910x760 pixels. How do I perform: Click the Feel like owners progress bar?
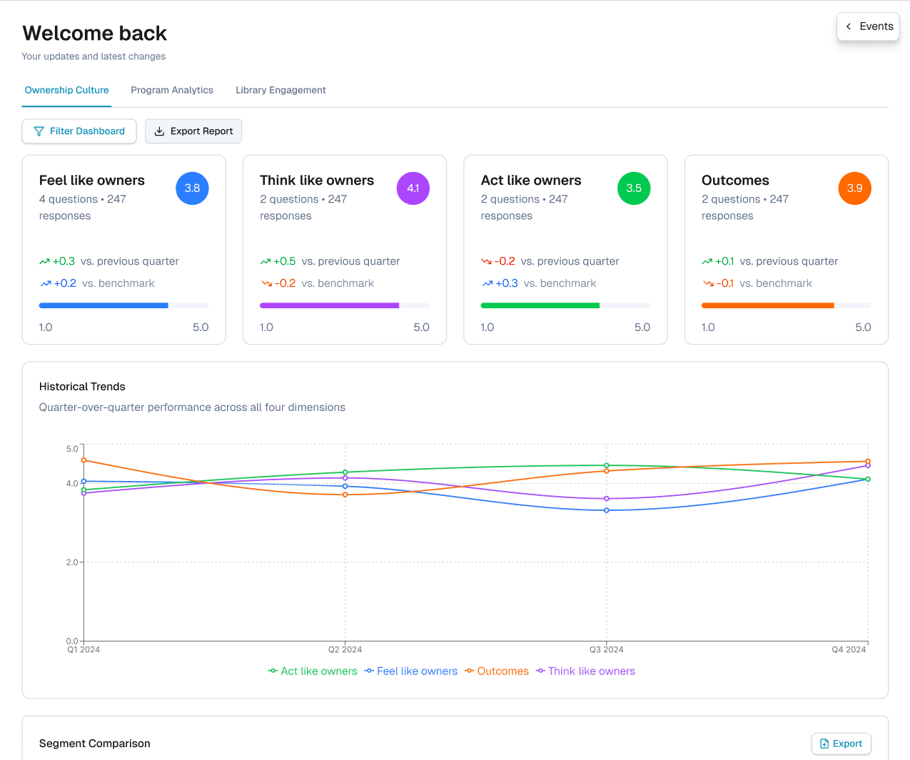(x=124, y=305)
